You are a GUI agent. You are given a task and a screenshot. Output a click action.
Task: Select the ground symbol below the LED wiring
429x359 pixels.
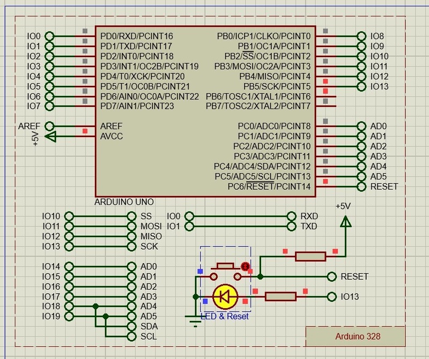pyautogui.click(x=195, y=321)
